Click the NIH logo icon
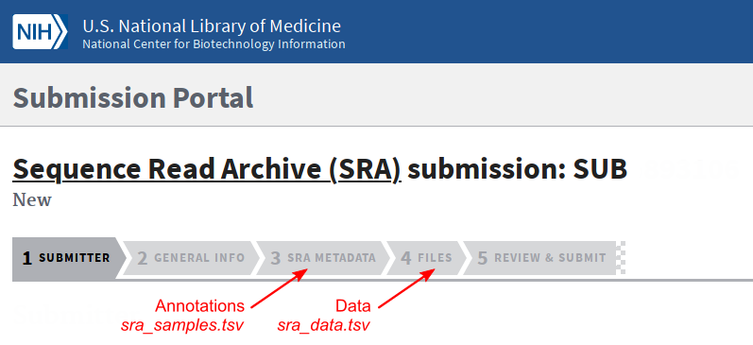The image size is (753, 345). tap(40, 32)
